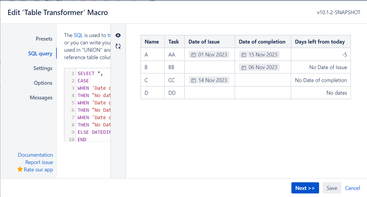Cancel the macro editing

pos(353,188)
